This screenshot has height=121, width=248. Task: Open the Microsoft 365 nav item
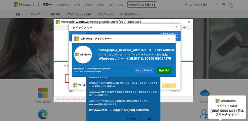[x=63, y=5]
